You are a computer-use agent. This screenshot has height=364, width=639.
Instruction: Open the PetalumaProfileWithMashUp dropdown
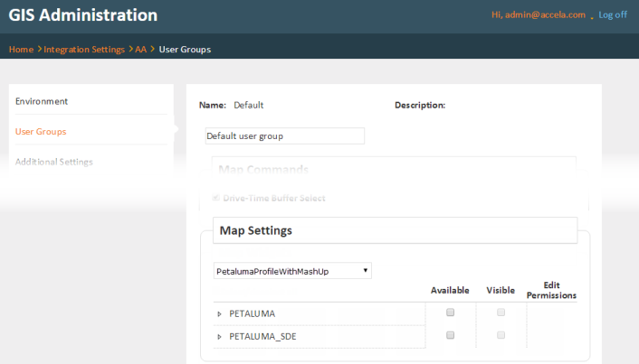click(x=291, y=271)
